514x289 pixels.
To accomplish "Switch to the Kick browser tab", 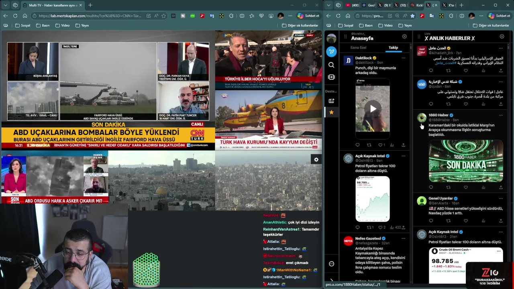I will click(x=417, y=5).
